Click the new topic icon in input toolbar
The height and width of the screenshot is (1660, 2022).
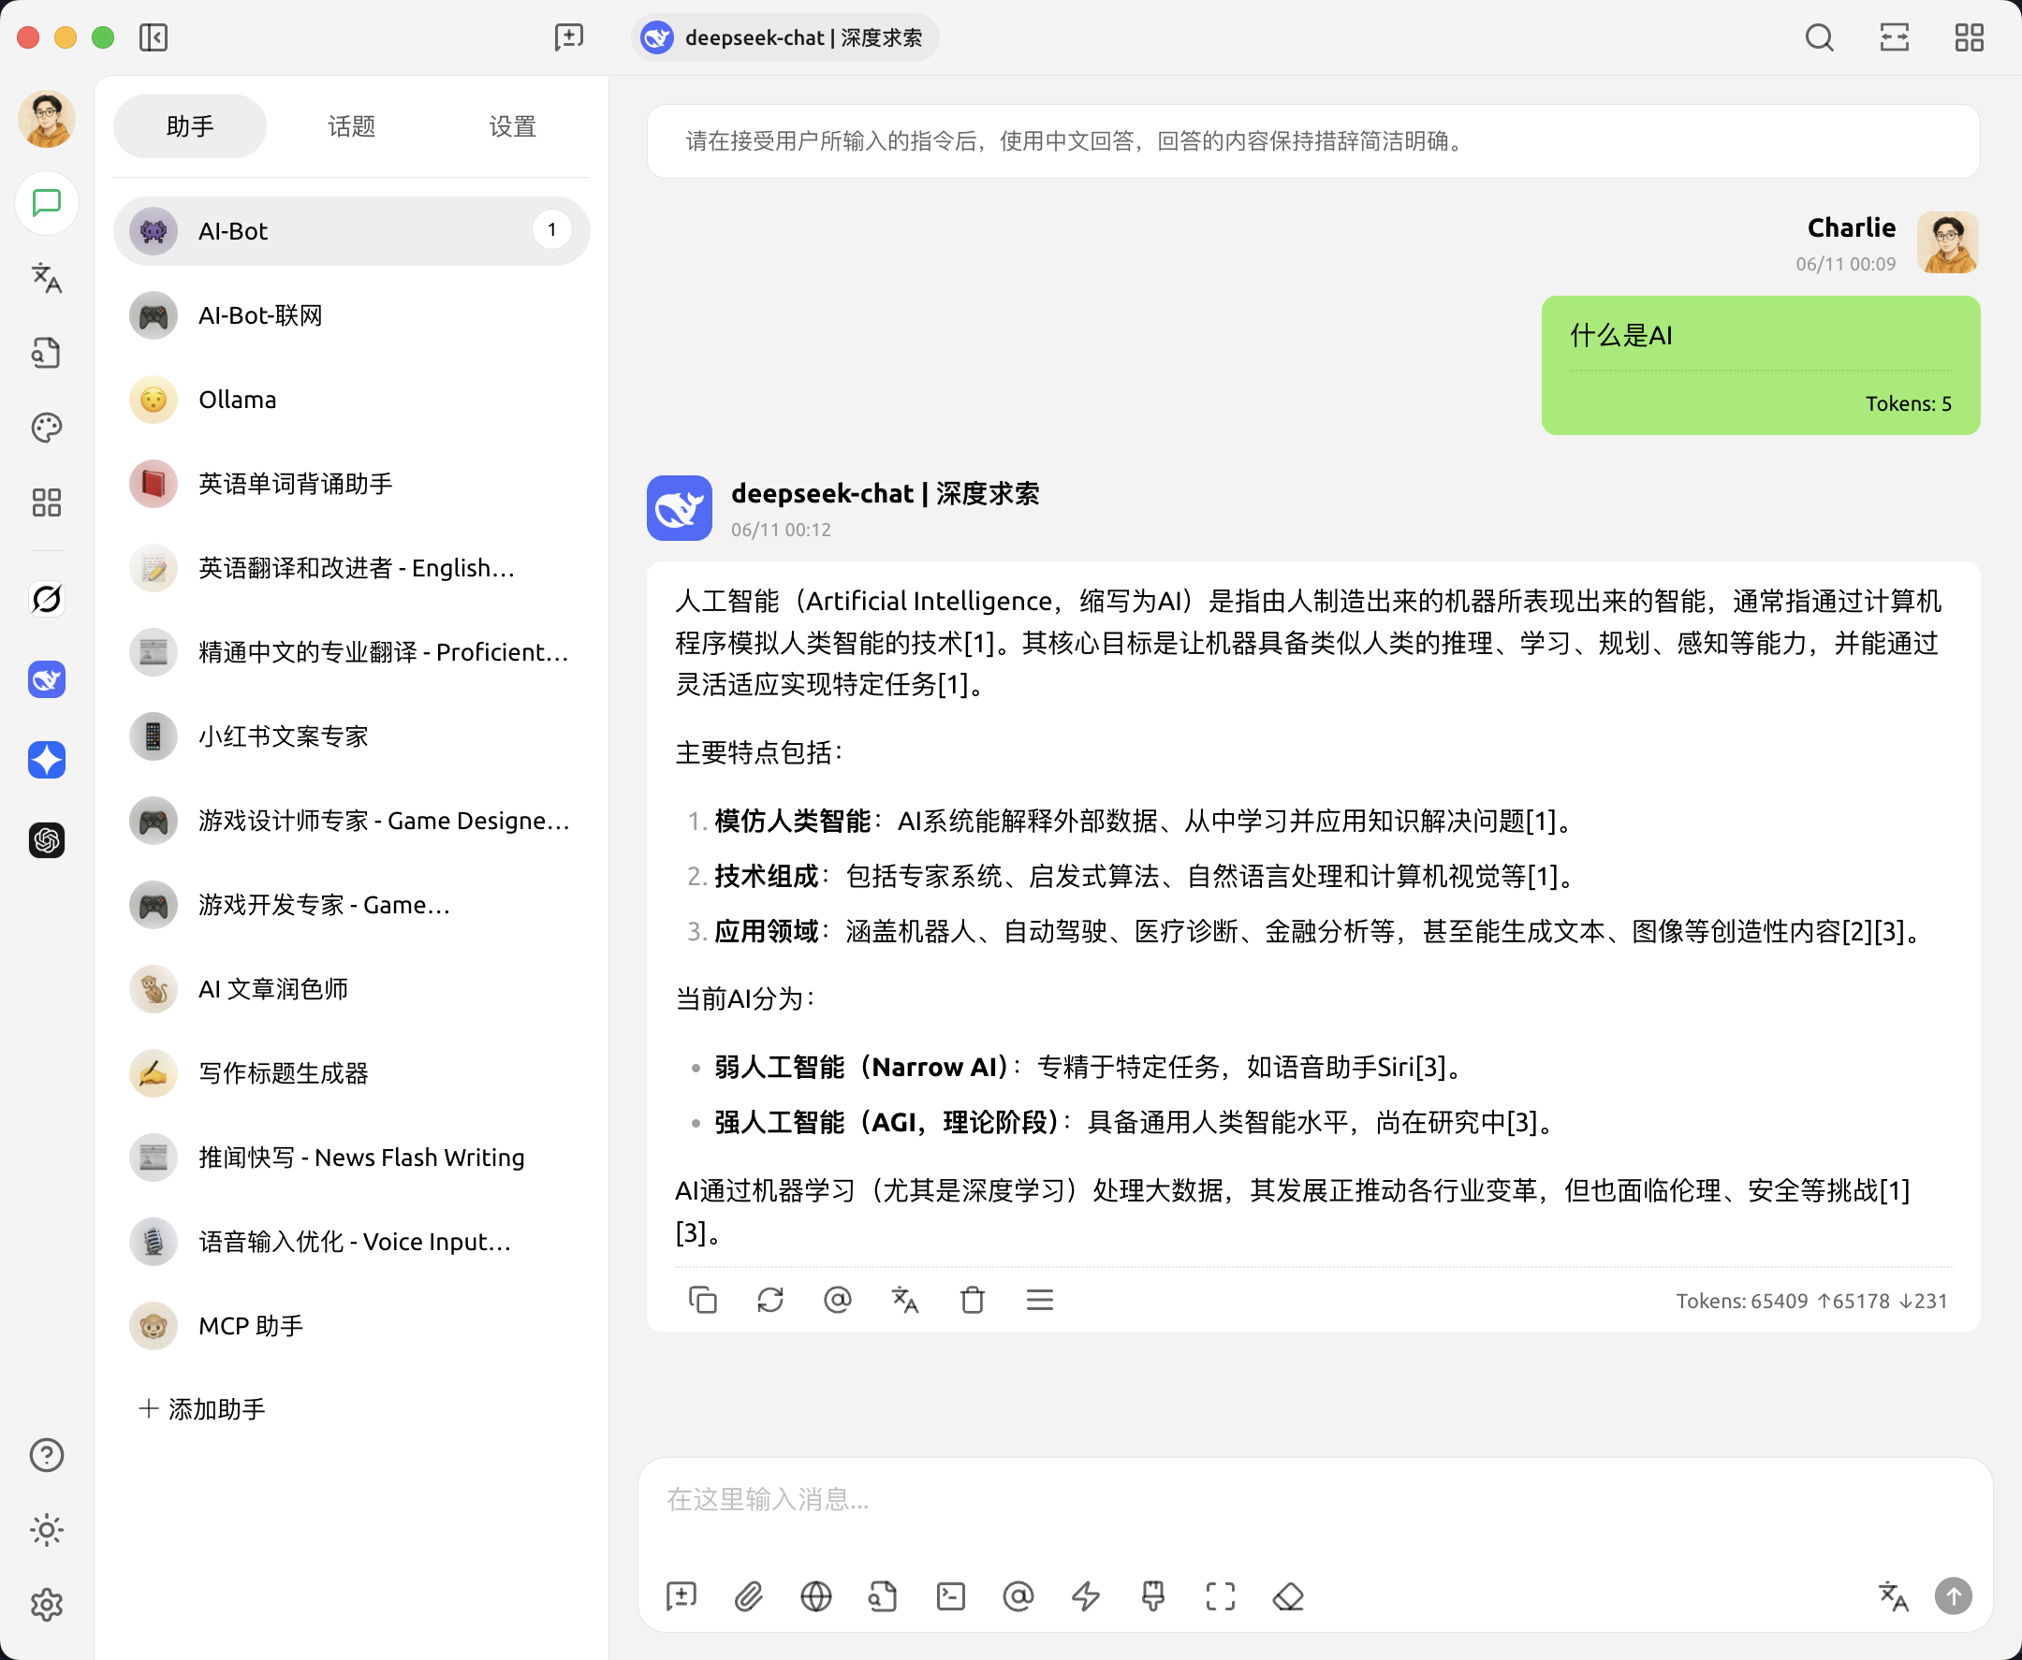(681, 1596)
